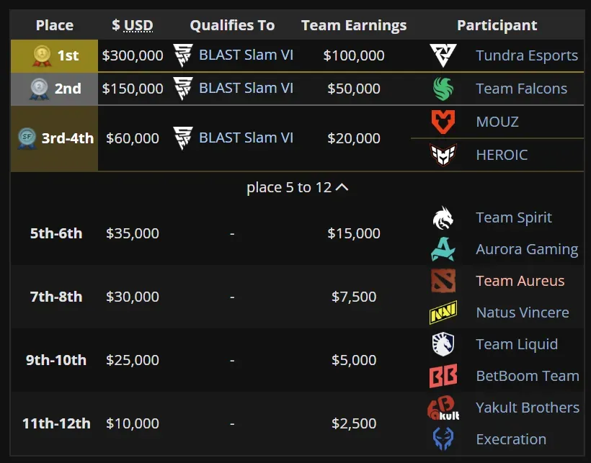This screenshot has width=591, height=463.
Task: Click the Natus Vincere logo icon
Action: [443, 313]
